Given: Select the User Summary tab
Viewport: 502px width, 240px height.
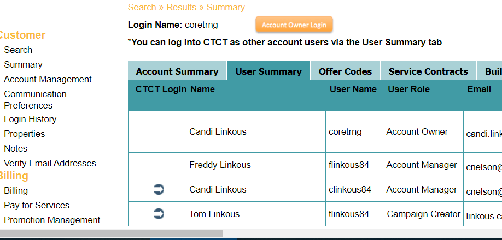Looking at the screenshot, I should [268, 71].
